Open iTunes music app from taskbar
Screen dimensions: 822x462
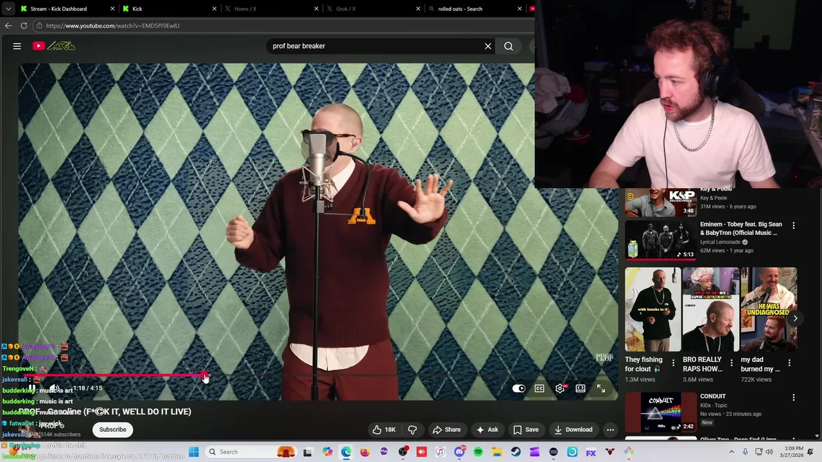click(x=440, y=452)
